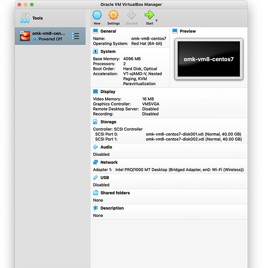
Task: Open the Storage settings heading link
Action: pos(108,122)
